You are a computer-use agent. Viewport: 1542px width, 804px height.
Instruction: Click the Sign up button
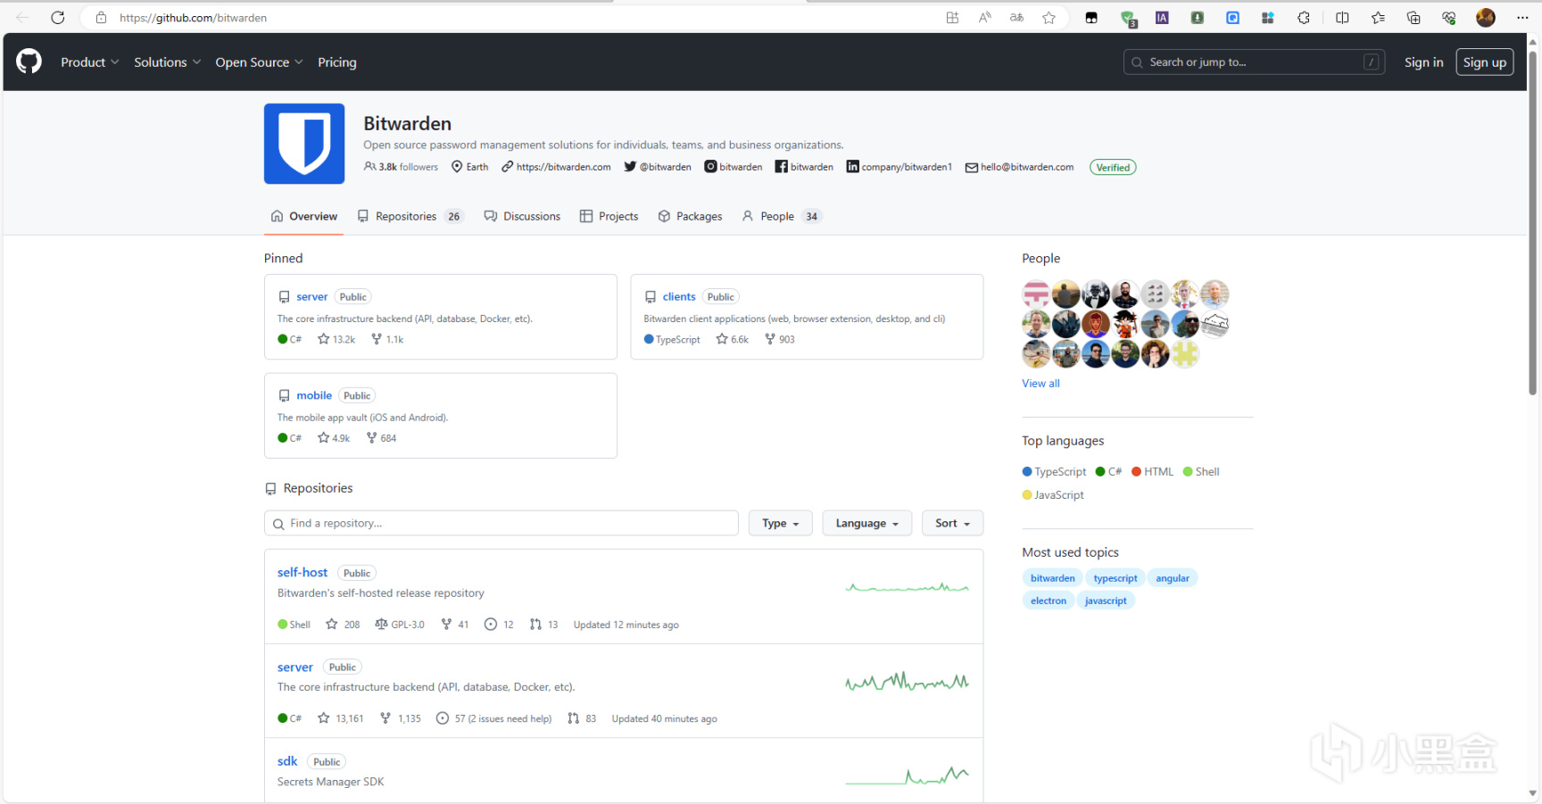(1485, 62)
